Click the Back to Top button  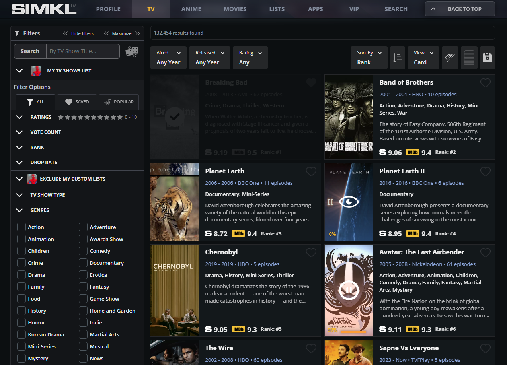click(460, 9)
